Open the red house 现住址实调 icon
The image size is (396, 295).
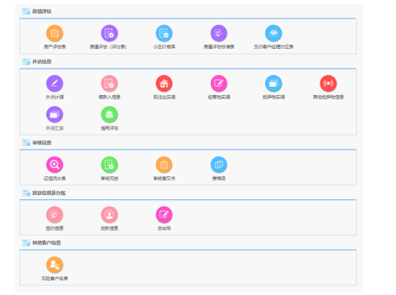(164, 83)
